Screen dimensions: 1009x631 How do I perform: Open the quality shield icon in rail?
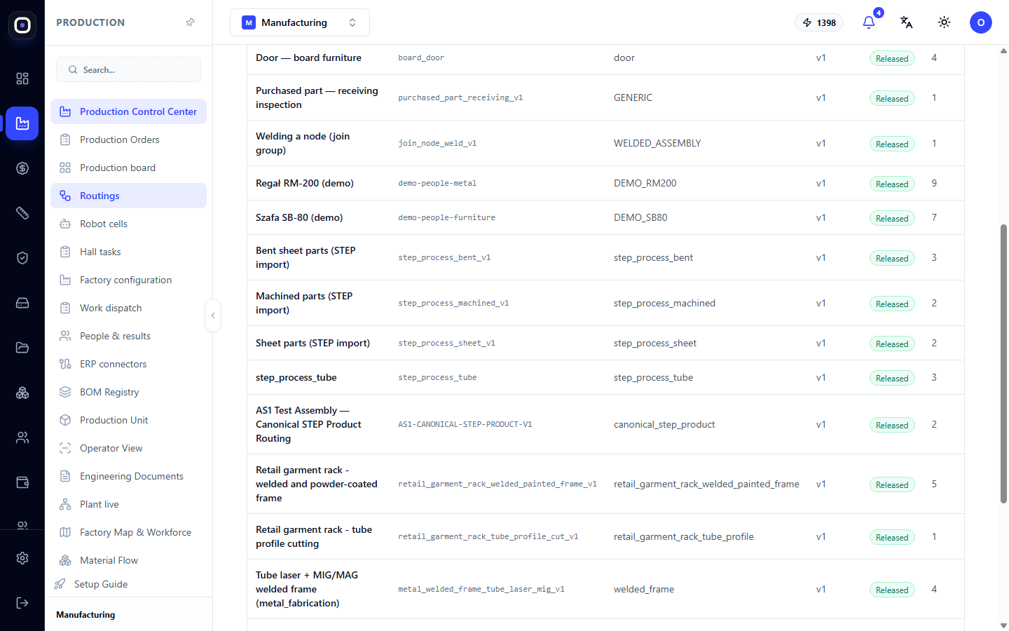point(22,258)
